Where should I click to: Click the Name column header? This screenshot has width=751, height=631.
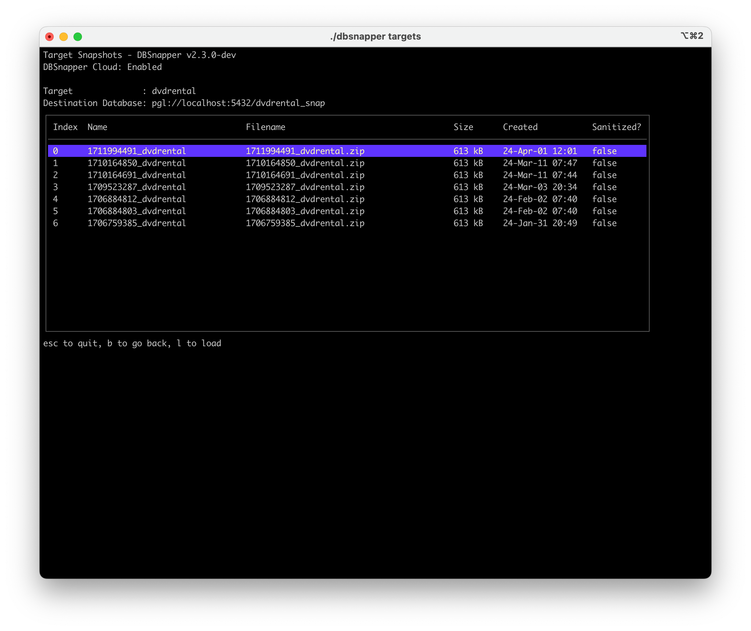[97, 127]
